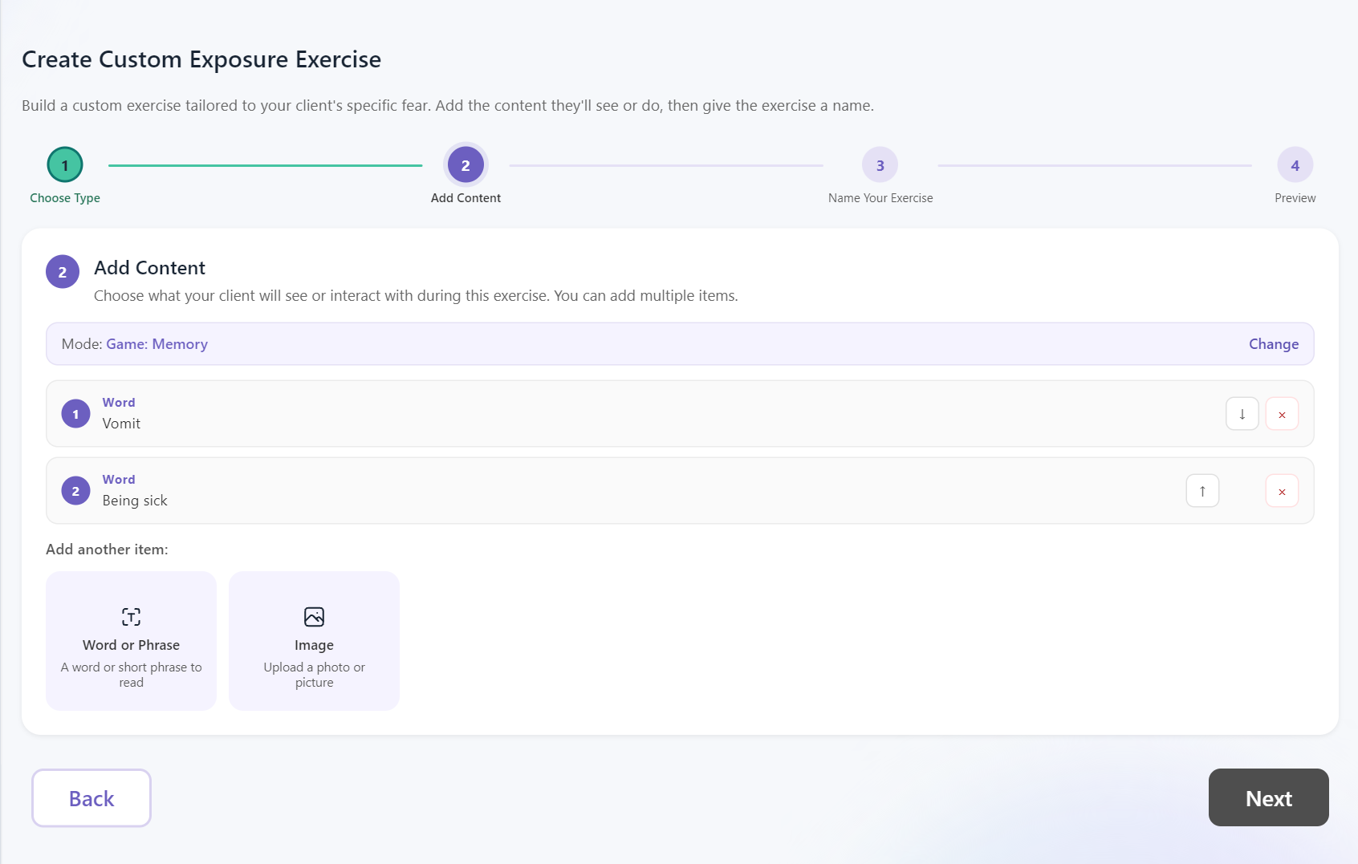Click the Back button
1358x864 pixels.
[91, 798]
